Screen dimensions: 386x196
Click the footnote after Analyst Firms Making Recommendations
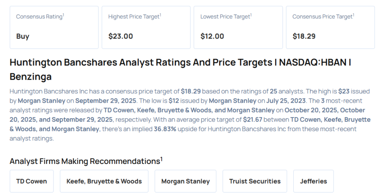point(161,159)
